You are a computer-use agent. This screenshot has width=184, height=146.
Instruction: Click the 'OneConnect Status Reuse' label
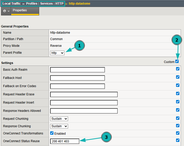pos(21,141)
